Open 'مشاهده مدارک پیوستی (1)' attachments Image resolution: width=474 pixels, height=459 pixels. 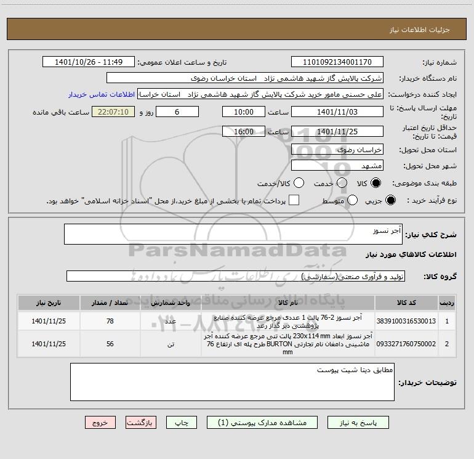coord(263,423)
